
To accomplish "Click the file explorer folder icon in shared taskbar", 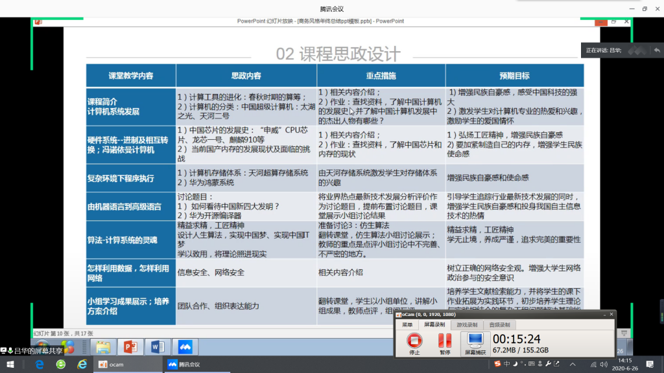I will click(x=103, y=347).
